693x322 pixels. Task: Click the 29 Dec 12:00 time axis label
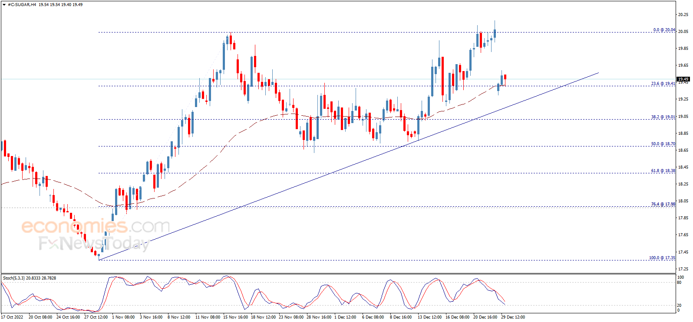(513, 317)
